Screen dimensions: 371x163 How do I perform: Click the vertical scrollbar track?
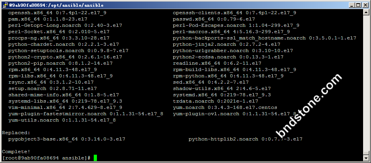[x=366, y=85]
